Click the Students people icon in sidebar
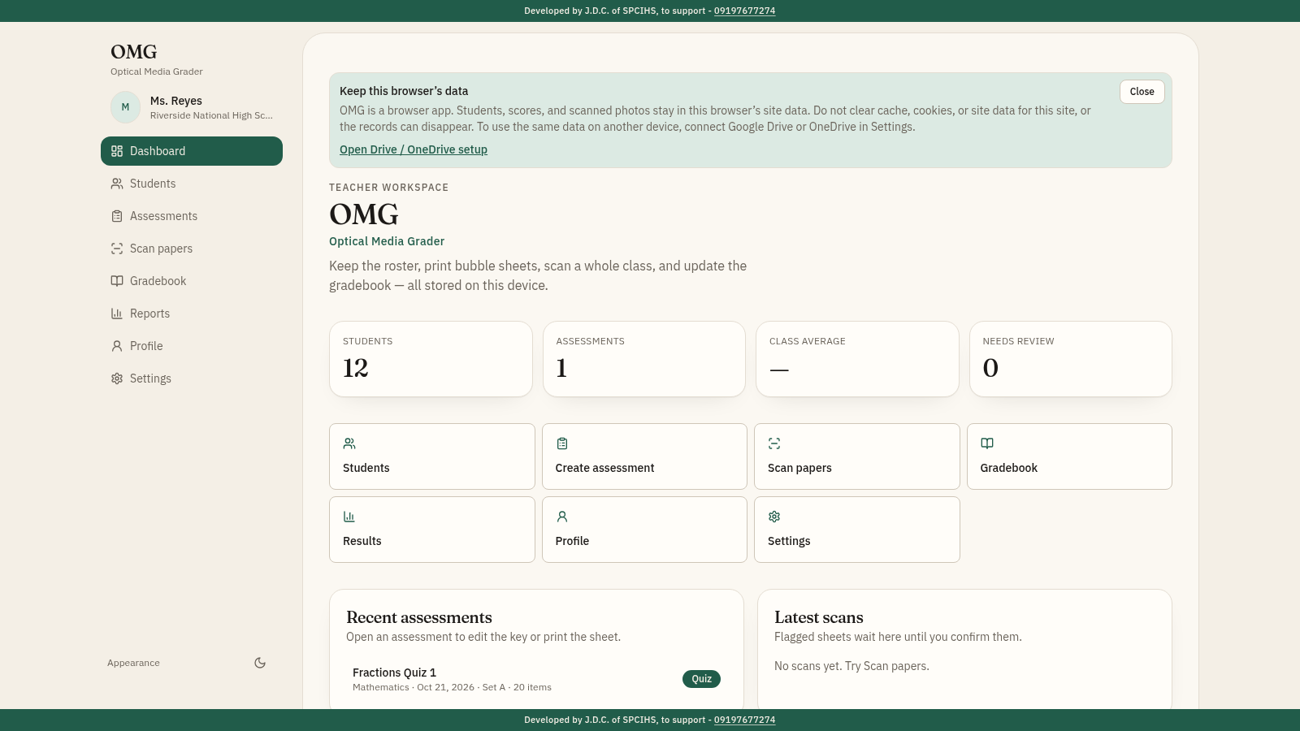 pyautogui.click(x=117, y=184)
